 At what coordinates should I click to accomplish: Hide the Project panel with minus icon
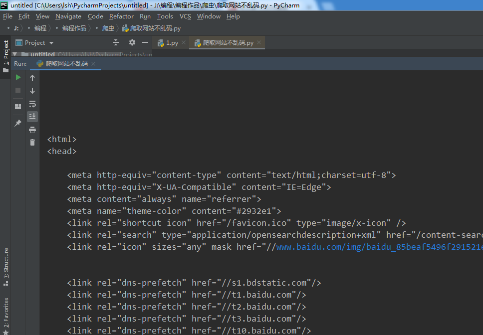pos(145,42)
